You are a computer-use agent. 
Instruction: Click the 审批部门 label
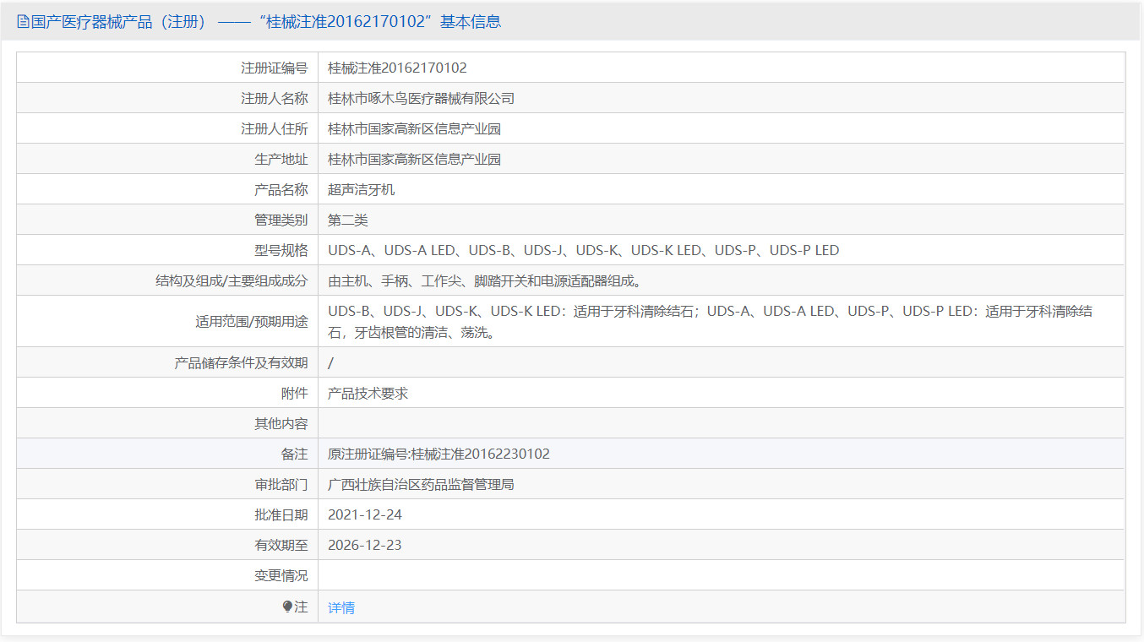281,484
